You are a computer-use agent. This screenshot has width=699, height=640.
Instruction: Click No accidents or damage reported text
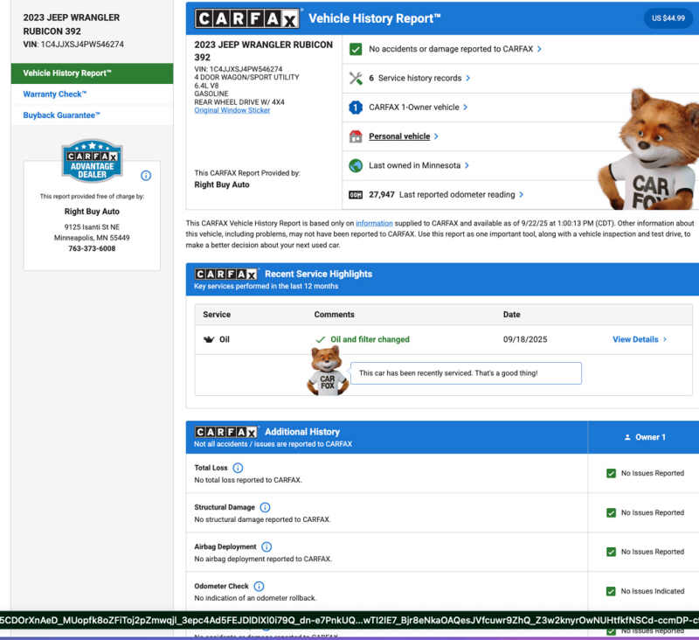coord(451,49)
